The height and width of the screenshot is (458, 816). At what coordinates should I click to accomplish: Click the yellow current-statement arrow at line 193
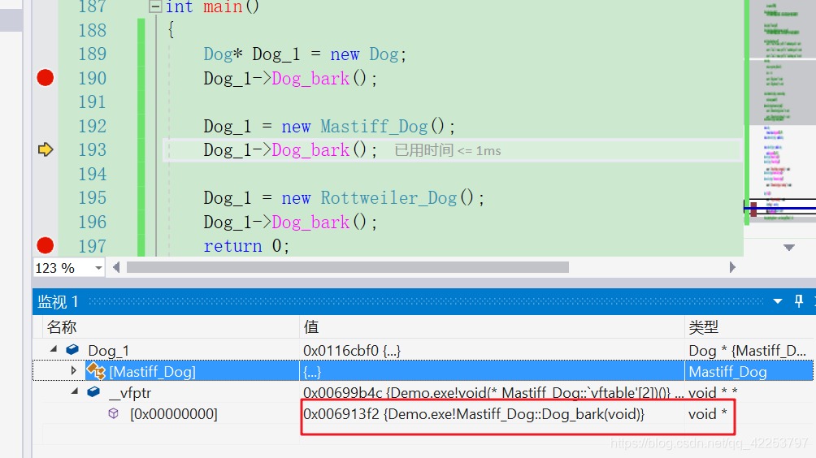point(46,149)
